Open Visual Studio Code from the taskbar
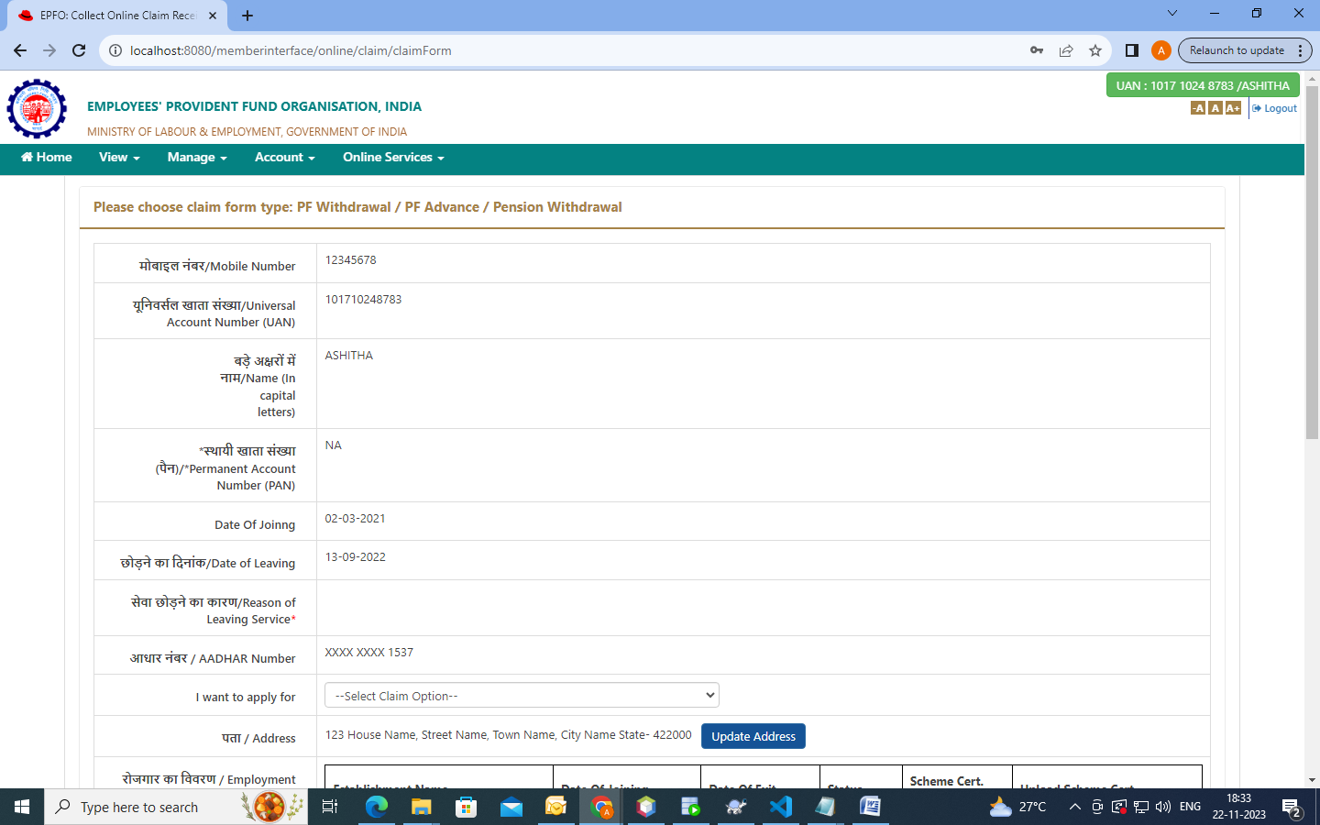Image resolution: width=1320 pixels, height=825 pixels. click(781, 807)
